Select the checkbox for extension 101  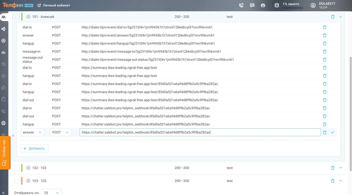[17, 17]
